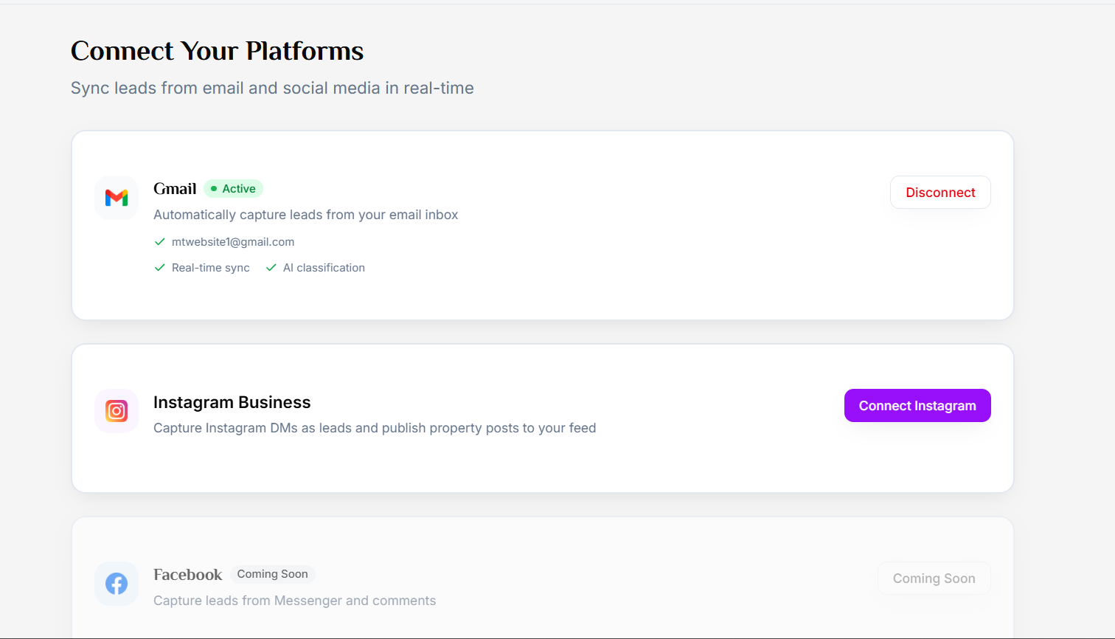
Task: Select the Gmail platform title
Action: click(175, 189)
